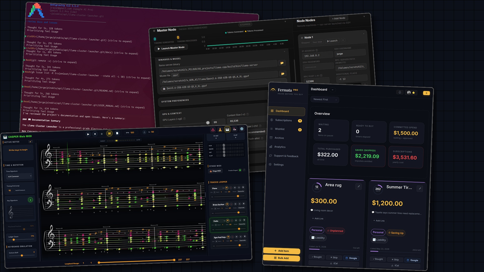This screenshot has width=484, height=272.
Task: Open Support & Feedback in Fermata sidebar
Action: click(284, 156)
